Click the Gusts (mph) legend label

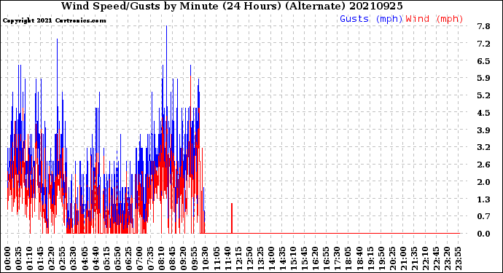371,19
